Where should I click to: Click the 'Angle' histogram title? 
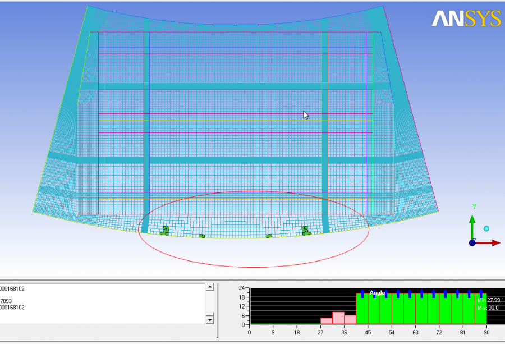pyautogui.click(x=377, y=293)
